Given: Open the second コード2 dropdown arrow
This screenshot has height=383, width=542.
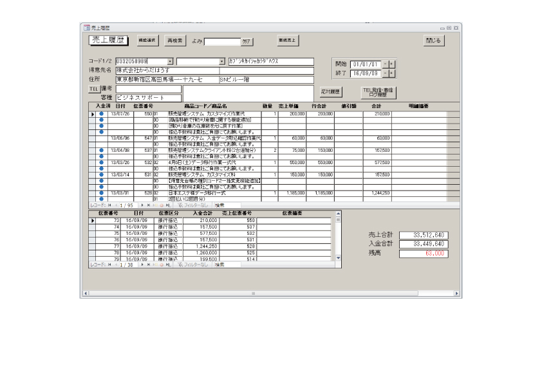Looking at the screenshot, I should (222, 62).
